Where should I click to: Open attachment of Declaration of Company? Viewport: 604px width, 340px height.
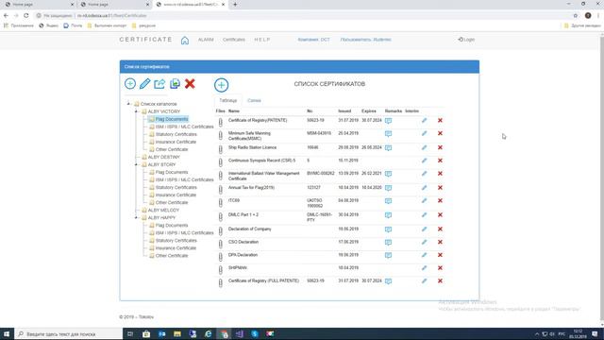(x=220, y=230)
